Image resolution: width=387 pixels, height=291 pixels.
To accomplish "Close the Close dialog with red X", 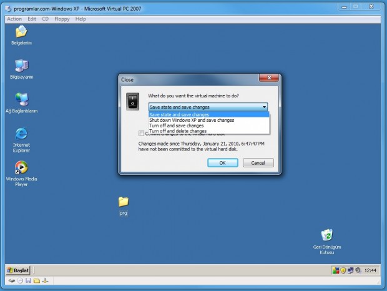I will [x=269, y=78].
